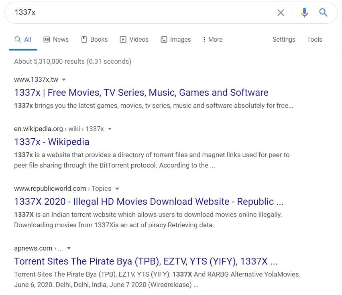Switch to the Books tab

click(x=94, y=40)
